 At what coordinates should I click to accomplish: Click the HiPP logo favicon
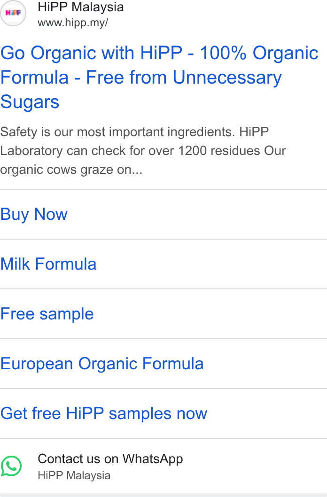point(13,13)
